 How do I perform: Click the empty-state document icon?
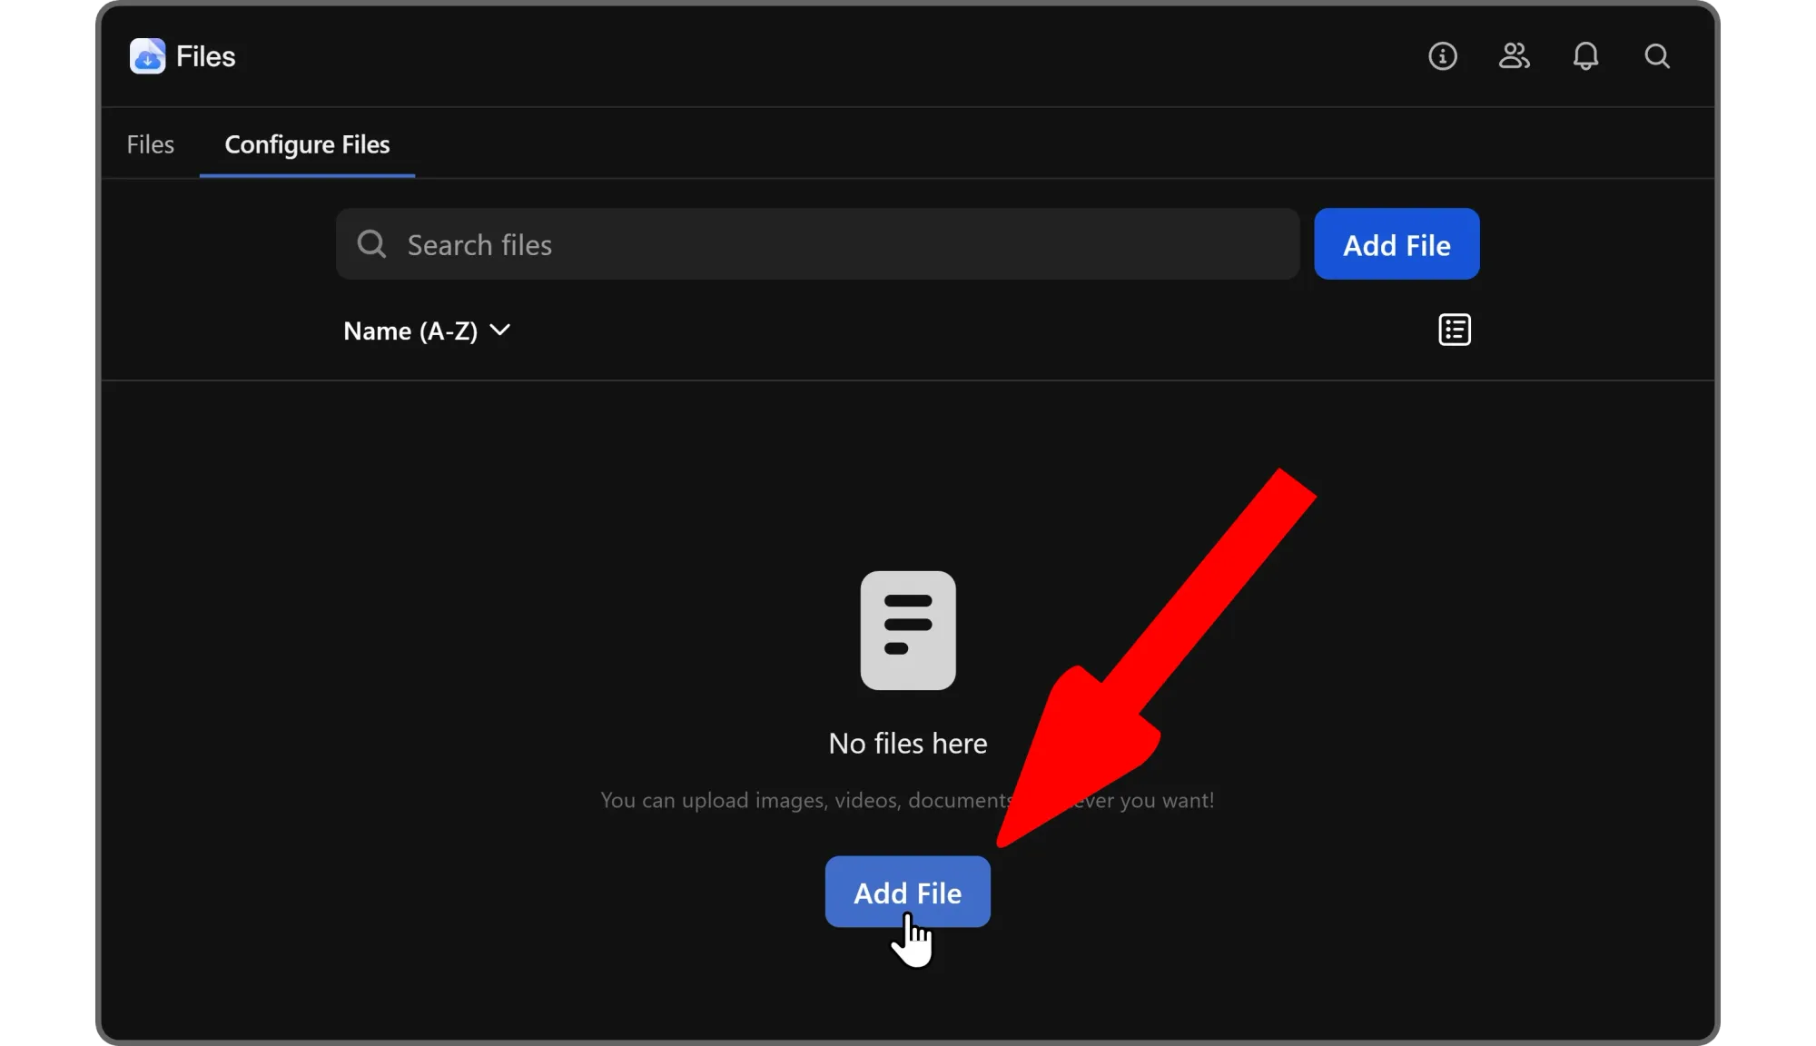click(908, 630)
